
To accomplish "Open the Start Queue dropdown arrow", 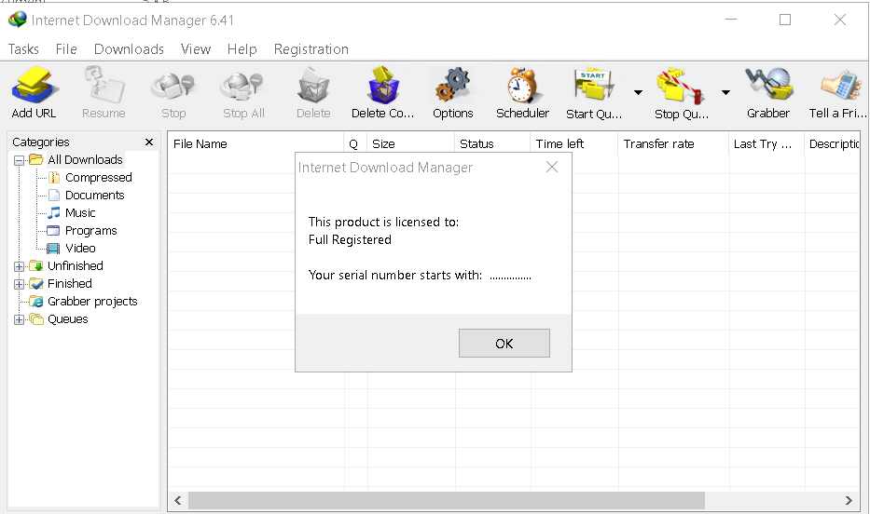I will pyautogui.click(x=638, y=92).
